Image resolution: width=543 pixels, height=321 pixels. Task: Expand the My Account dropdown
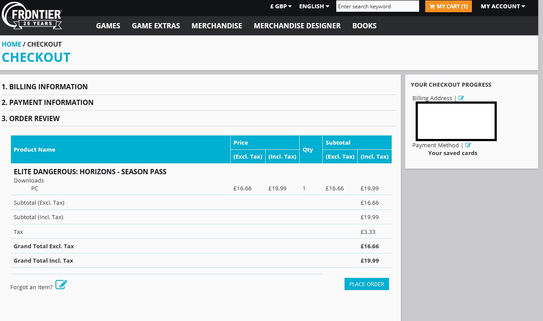503,7
